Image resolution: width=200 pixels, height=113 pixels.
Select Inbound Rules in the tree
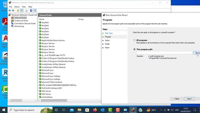[x=20, y=18]
